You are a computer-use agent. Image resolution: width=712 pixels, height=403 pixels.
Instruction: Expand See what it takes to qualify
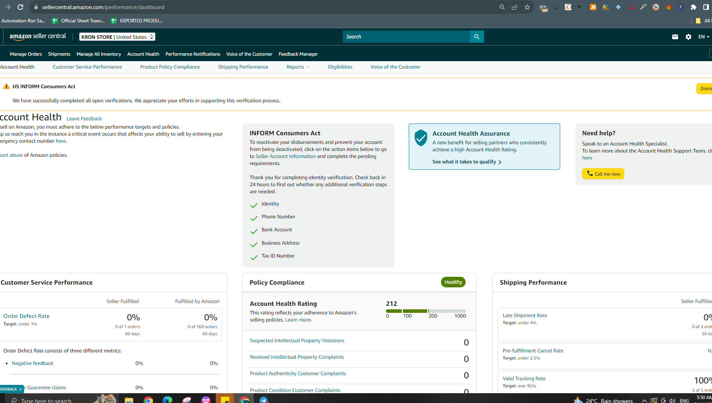[467, 162]
